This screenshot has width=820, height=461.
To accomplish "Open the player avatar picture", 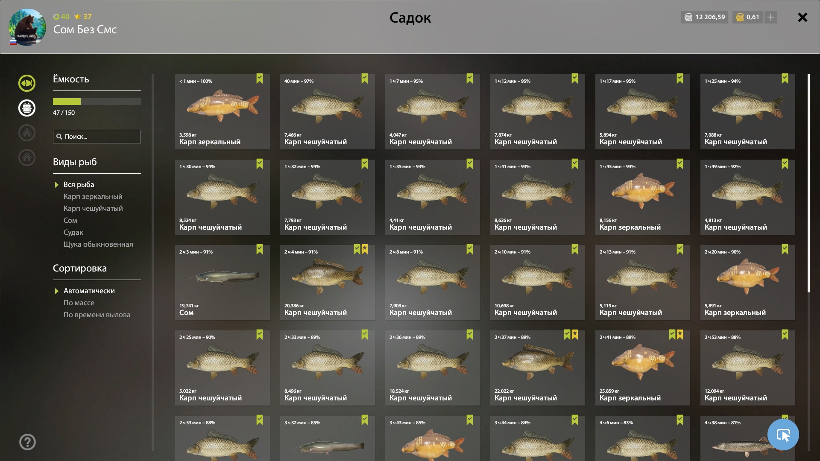I will [x=27, y=27].
